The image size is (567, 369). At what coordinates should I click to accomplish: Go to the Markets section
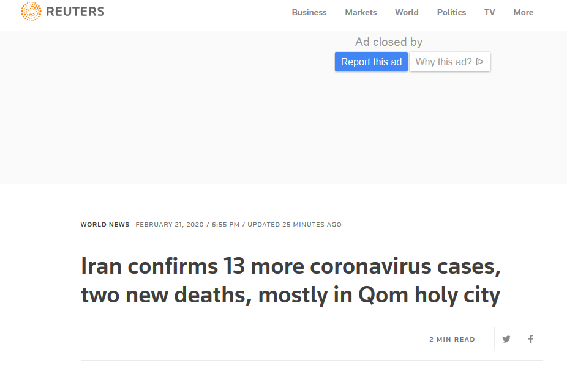pyautogui.click(x=361, y=12)
